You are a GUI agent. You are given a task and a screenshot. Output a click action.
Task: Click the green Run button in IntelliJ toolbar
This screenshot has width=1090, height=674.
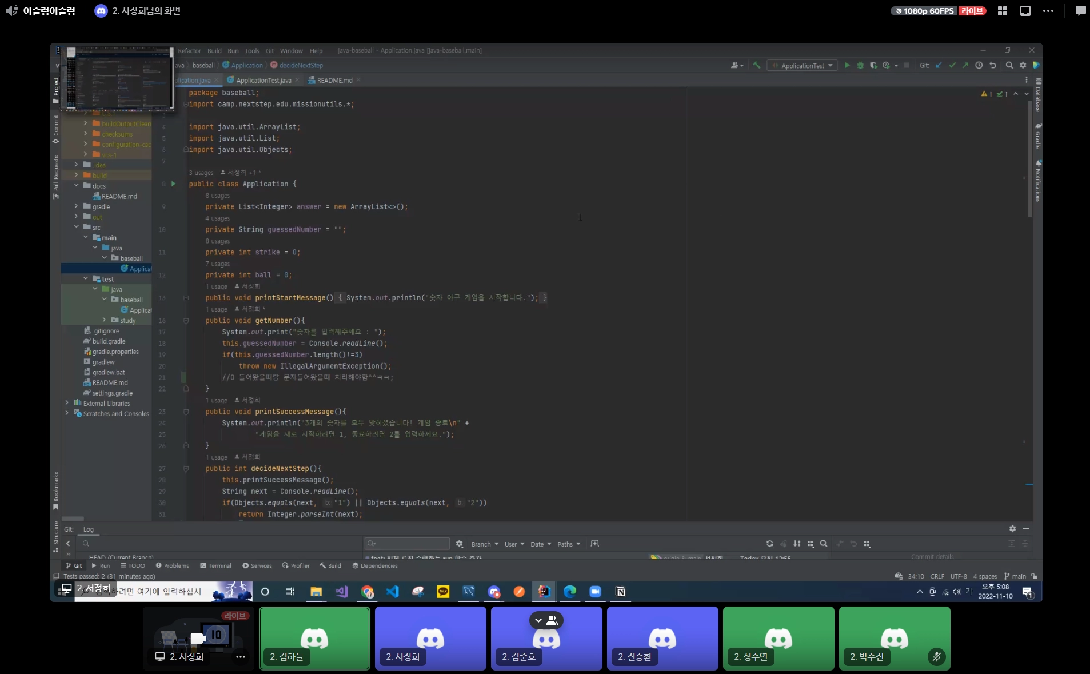pyautogui.click(x=847, y=66)
